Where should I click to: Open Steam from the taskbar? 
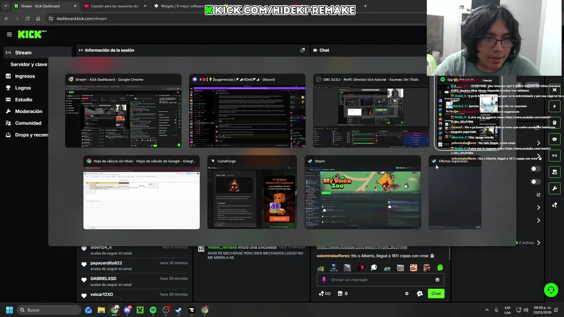[x=179, y=310]
